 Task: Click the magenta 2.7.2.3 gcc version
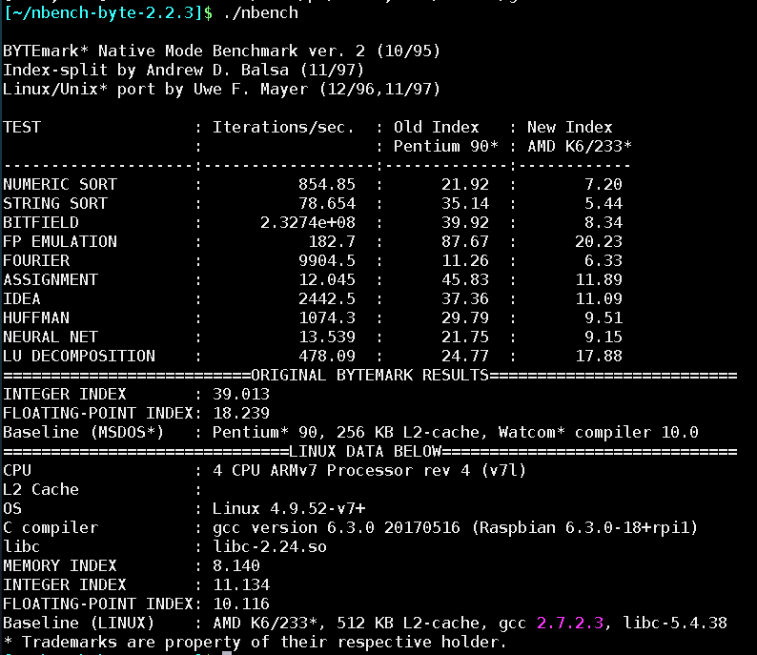click(570, 624)
